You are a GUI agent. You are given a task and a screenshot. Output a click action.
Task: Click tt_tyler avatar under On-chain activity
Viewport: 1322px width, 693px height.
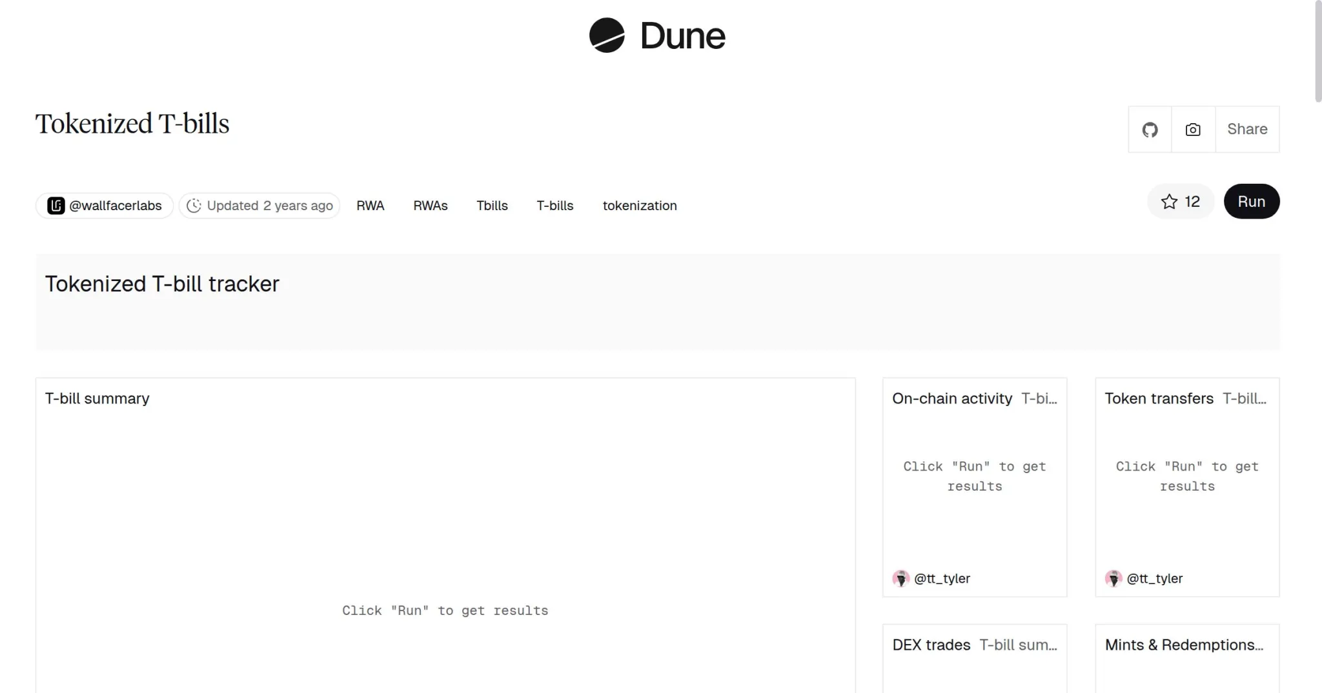pos(900,578)
